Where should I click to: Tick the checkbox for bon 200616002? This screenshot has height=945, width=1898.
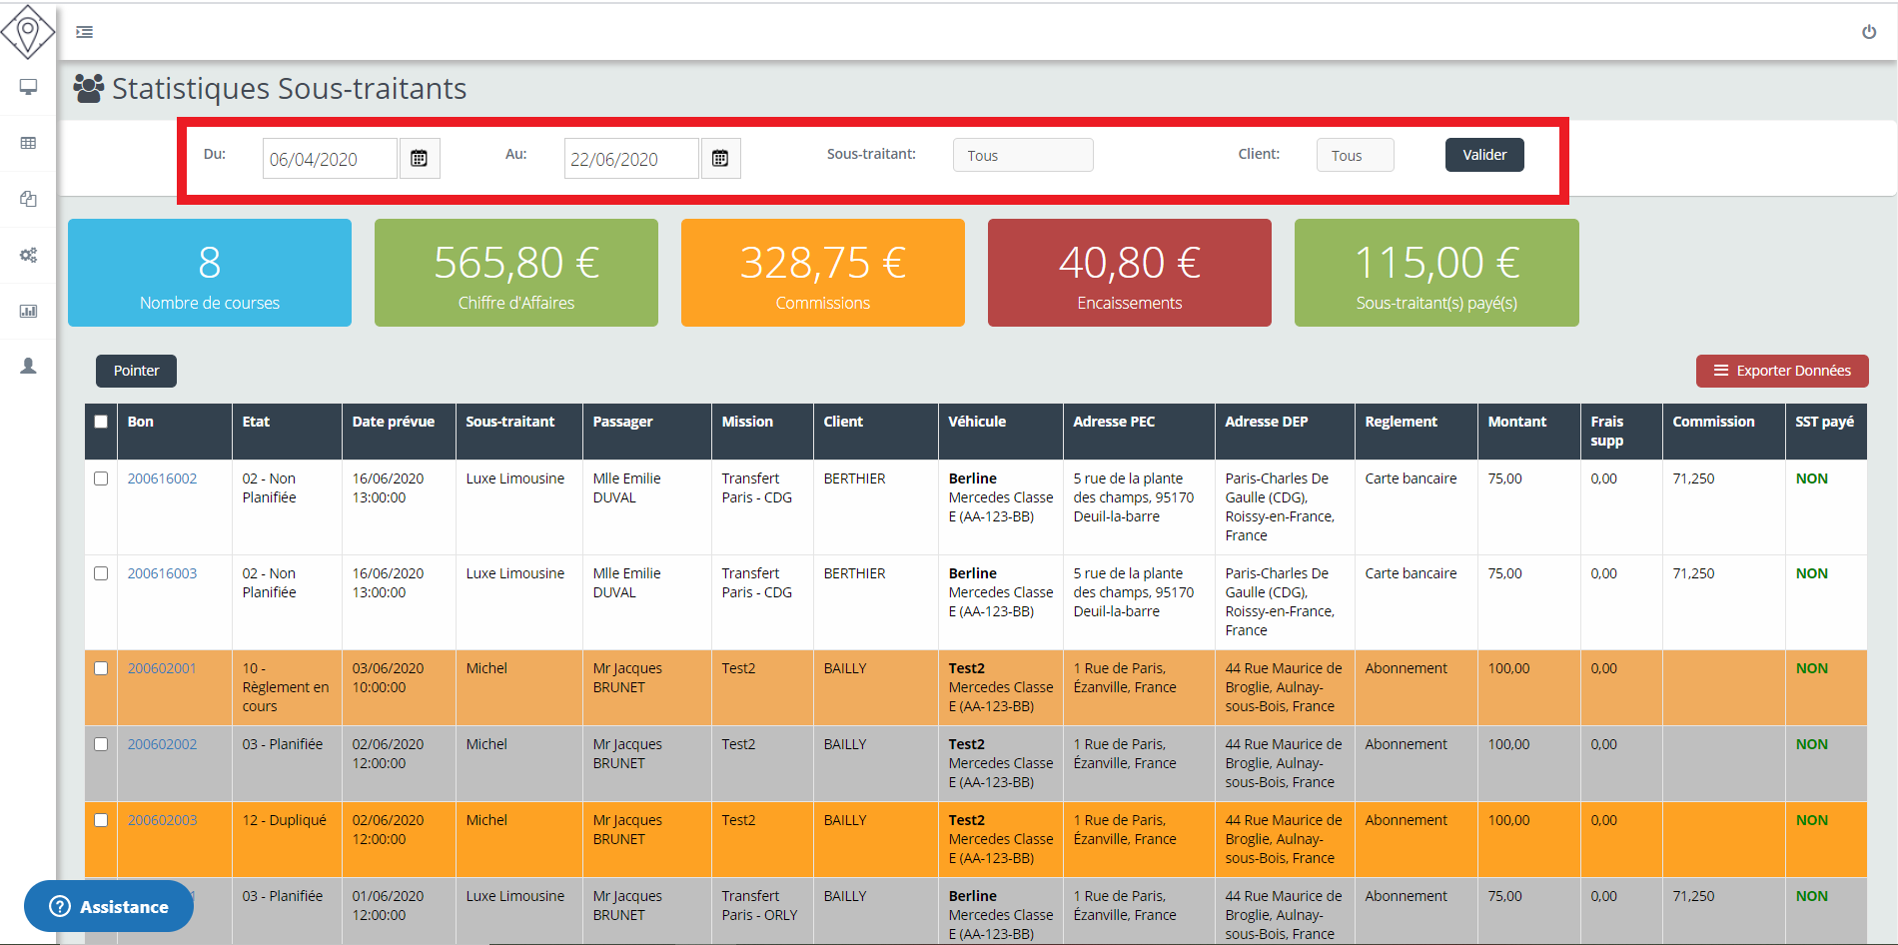[x=101, y=478]
